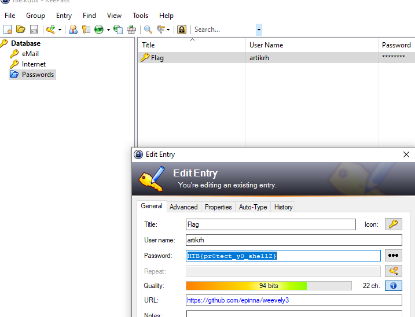Click the Show Entries toolbar icon
415x317 pixels.
click(x=161, y=30)
